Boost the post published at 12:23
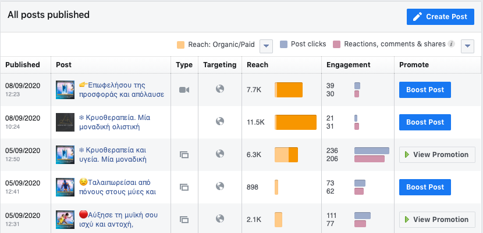Image resolution: width=483 pixels, height=233 pixels. 425,90
